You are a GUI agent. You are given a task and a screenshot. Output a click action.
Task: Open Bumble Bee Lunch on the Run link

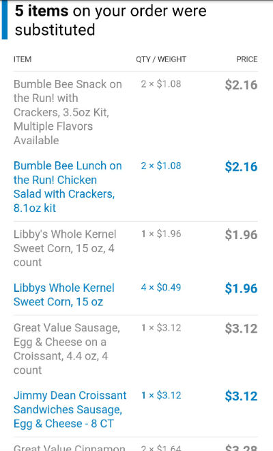(x=68, y=187)
